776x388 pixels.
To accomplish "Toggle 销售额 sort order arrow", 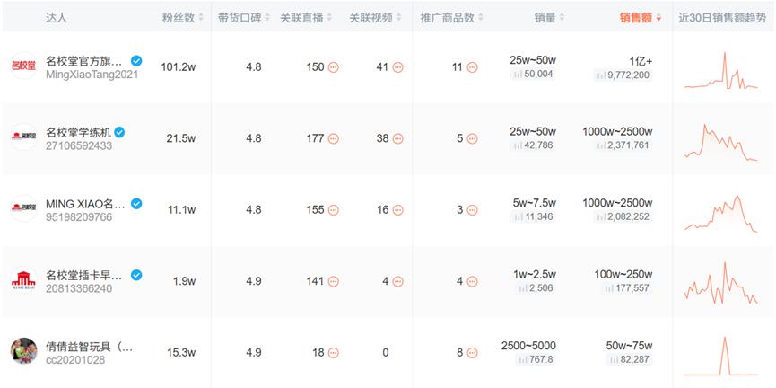I will [658, 18].
